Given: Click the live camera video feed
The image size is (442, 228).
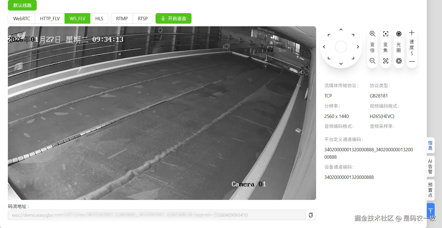Looking at the screenshot, I should pos(162,113).
